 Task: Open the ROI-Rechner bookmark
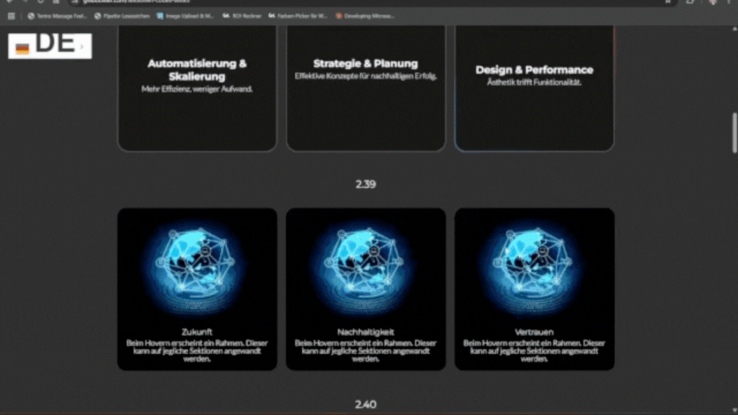(x=242, y=16)
